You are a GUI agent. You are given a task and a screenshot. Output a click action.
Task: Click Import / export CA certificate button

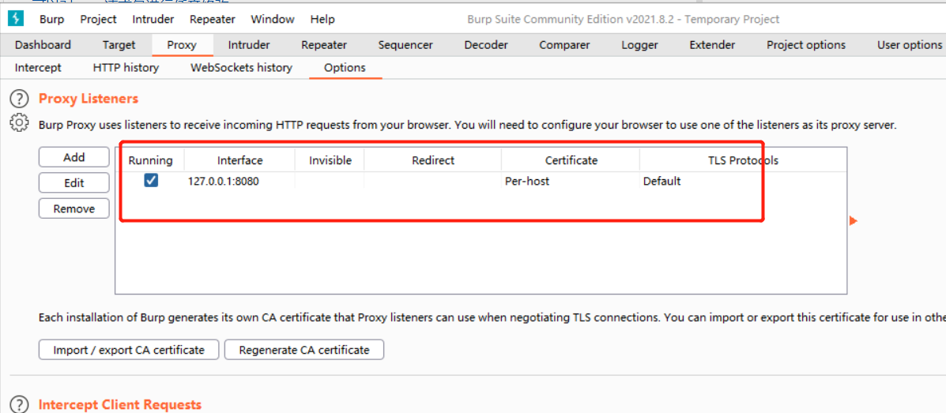pos(129,350)
